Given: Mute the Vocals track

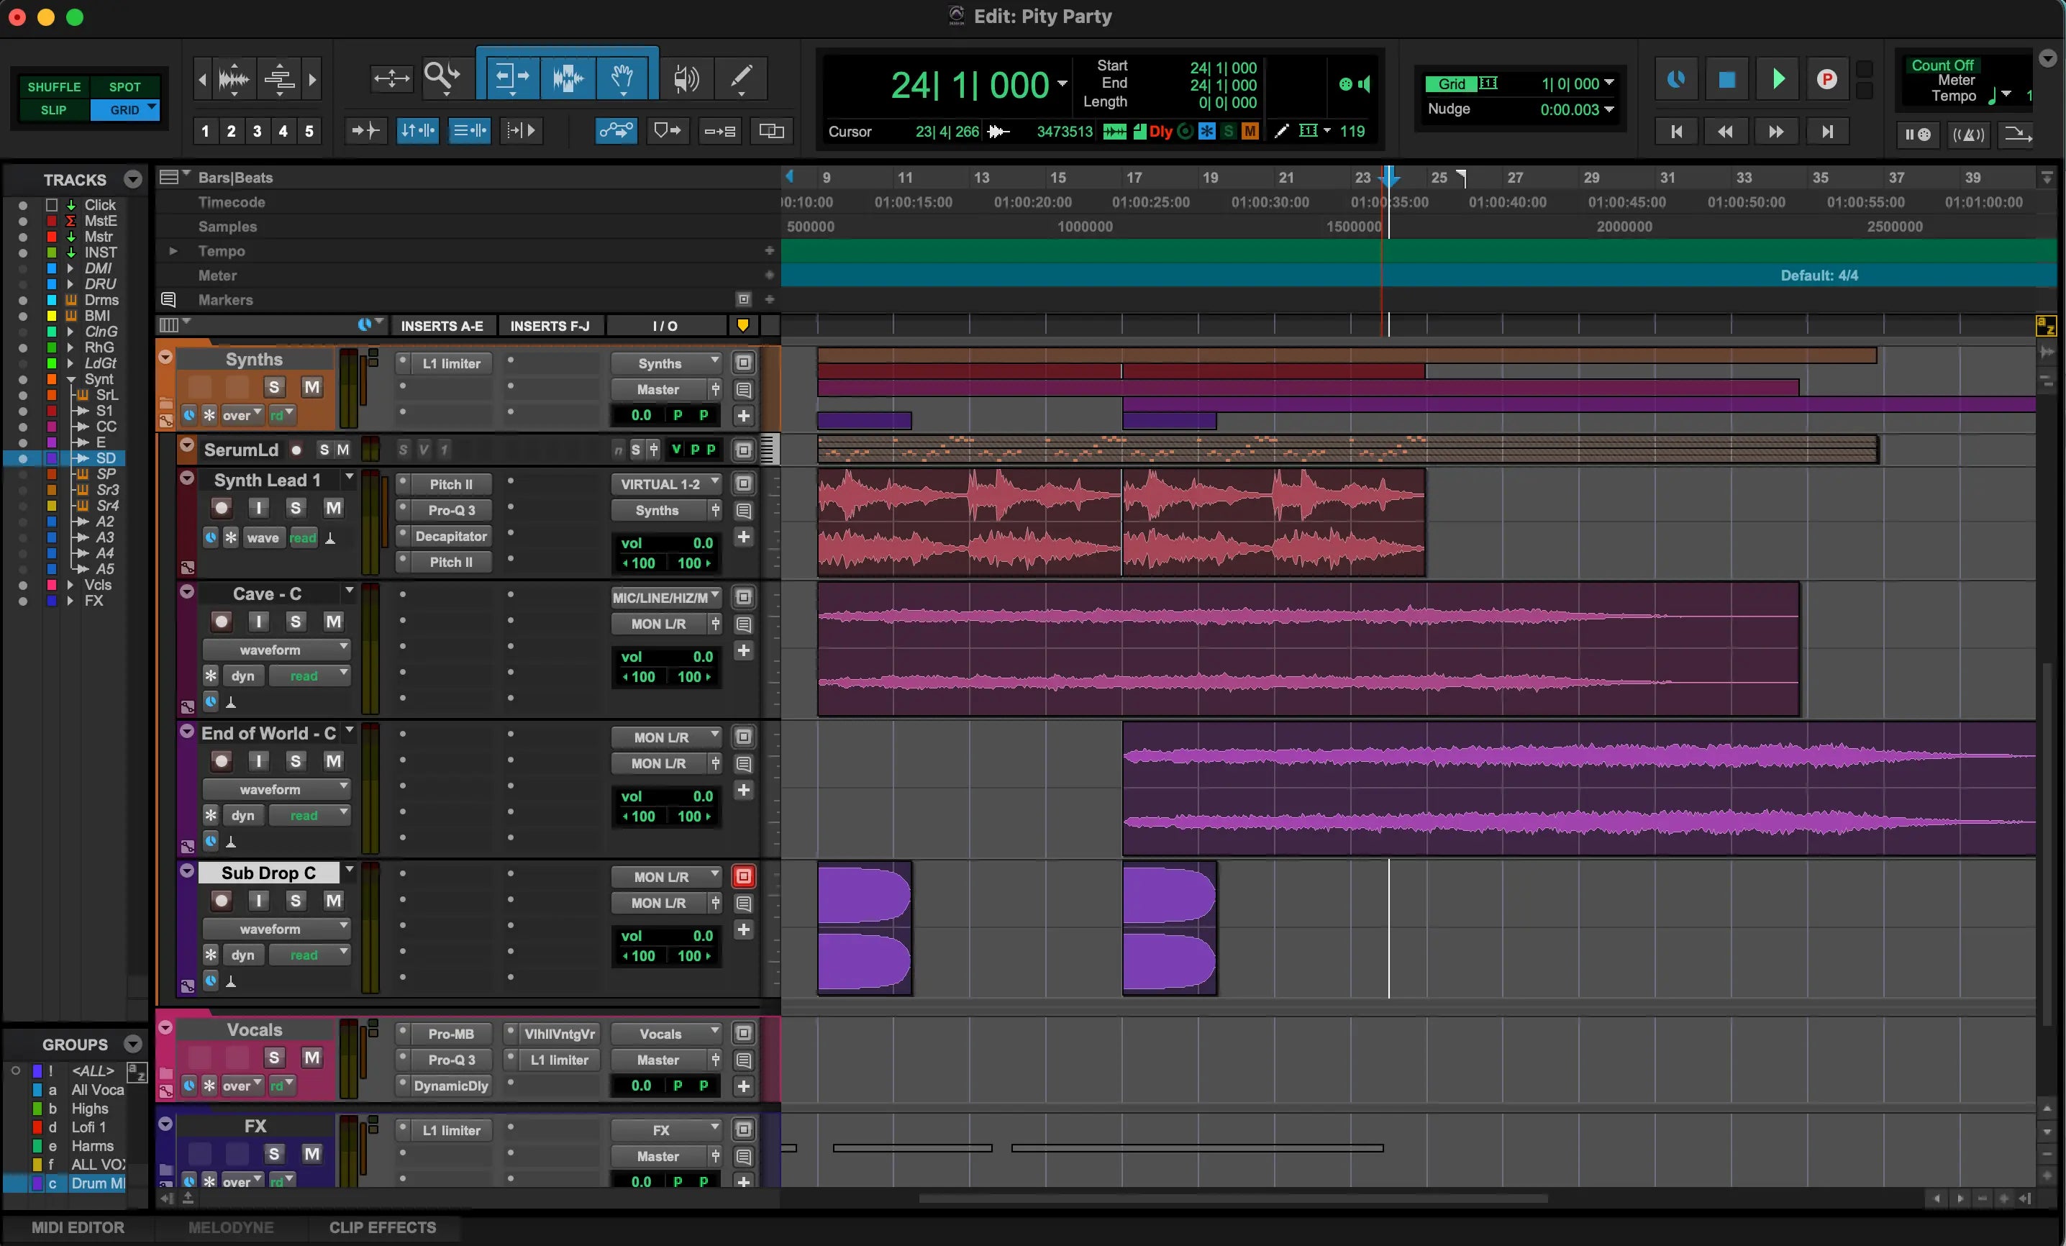Looking at the screenshot, I should click(314, 1059).
